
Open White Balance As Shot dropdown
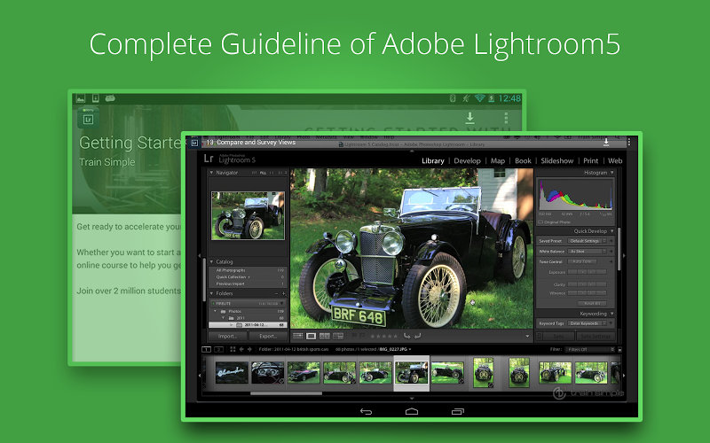[588, 252]
